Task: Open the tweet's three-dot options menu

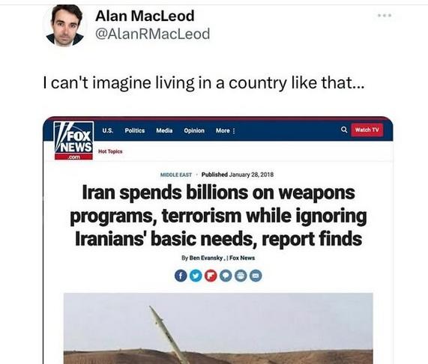Action: click(385, 16)
